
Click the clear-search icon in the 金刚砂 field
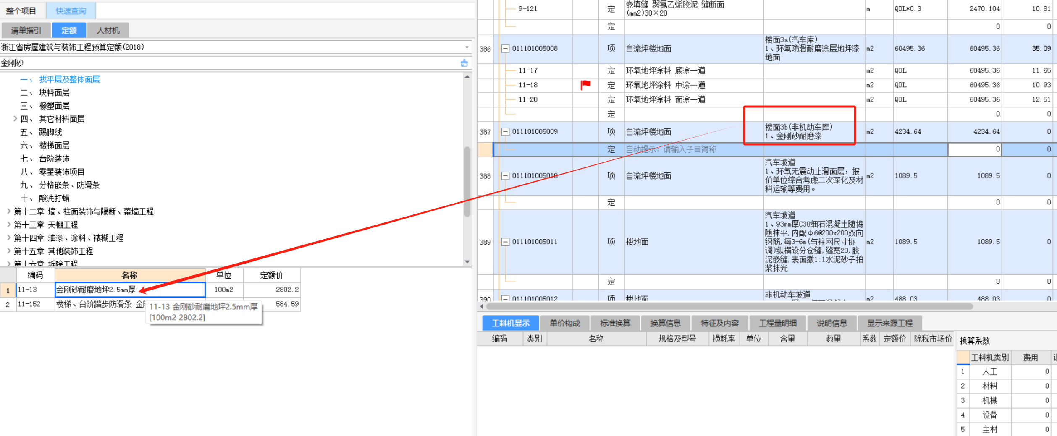tap(464, 63)
